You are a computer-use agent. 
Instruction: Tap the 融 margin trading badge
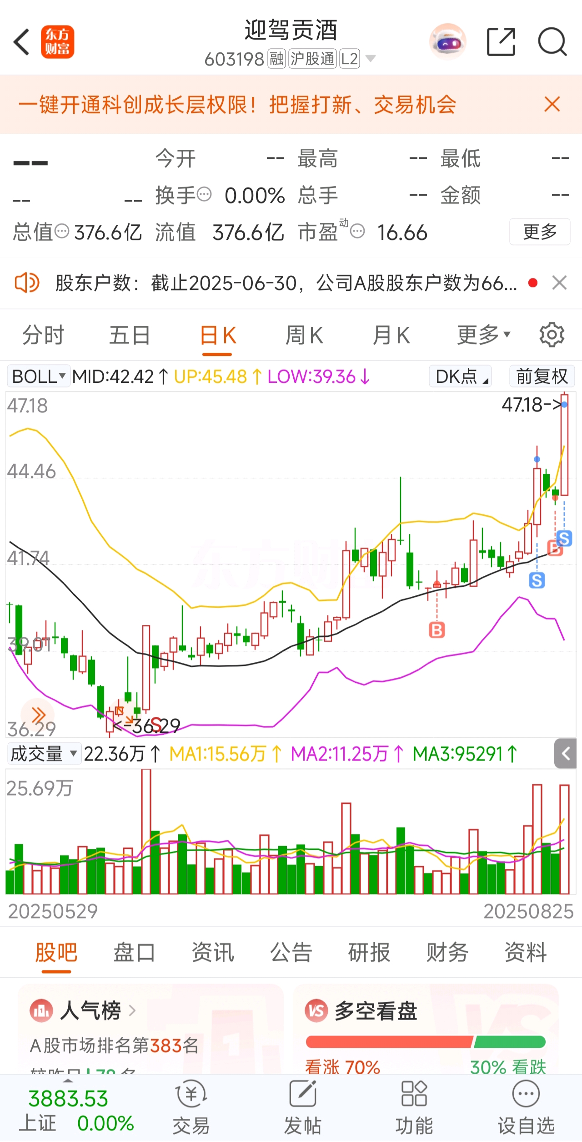(276, 59)
